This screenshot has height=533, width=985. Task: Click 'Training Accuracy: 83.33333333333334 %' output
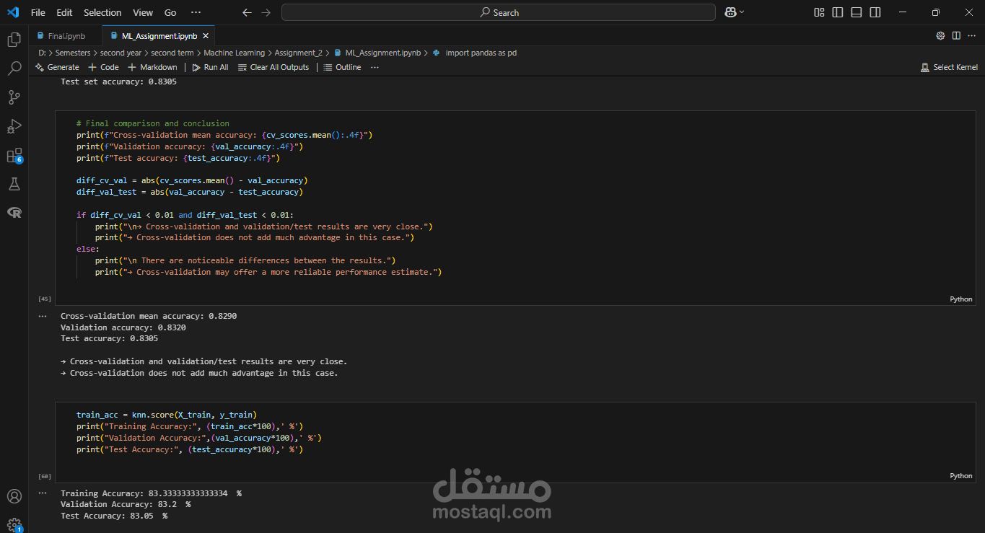pyautogui.click(x=151, y=493)
